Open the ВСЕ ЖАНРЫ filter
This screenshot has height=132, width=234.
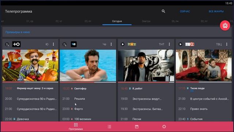click(x=216, y=11)
